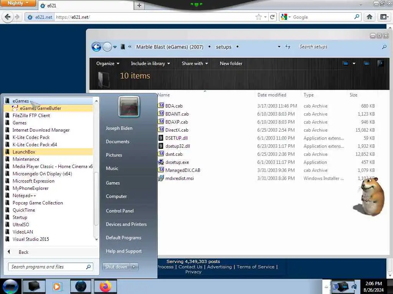Toggle the preview pane icon
Viewport: 393px width, 294px height.
[367, 64]
